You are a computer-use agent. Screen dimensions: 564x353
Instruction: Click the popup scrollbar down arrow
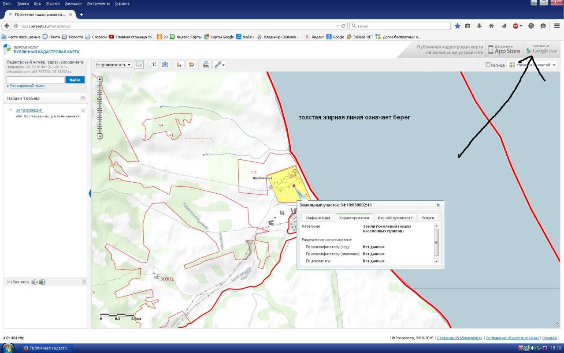[x=437, y=262]
